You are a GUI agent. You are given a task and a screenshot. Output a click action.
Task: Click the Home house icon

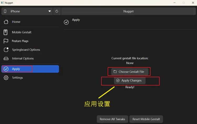(x=6, y=22)
